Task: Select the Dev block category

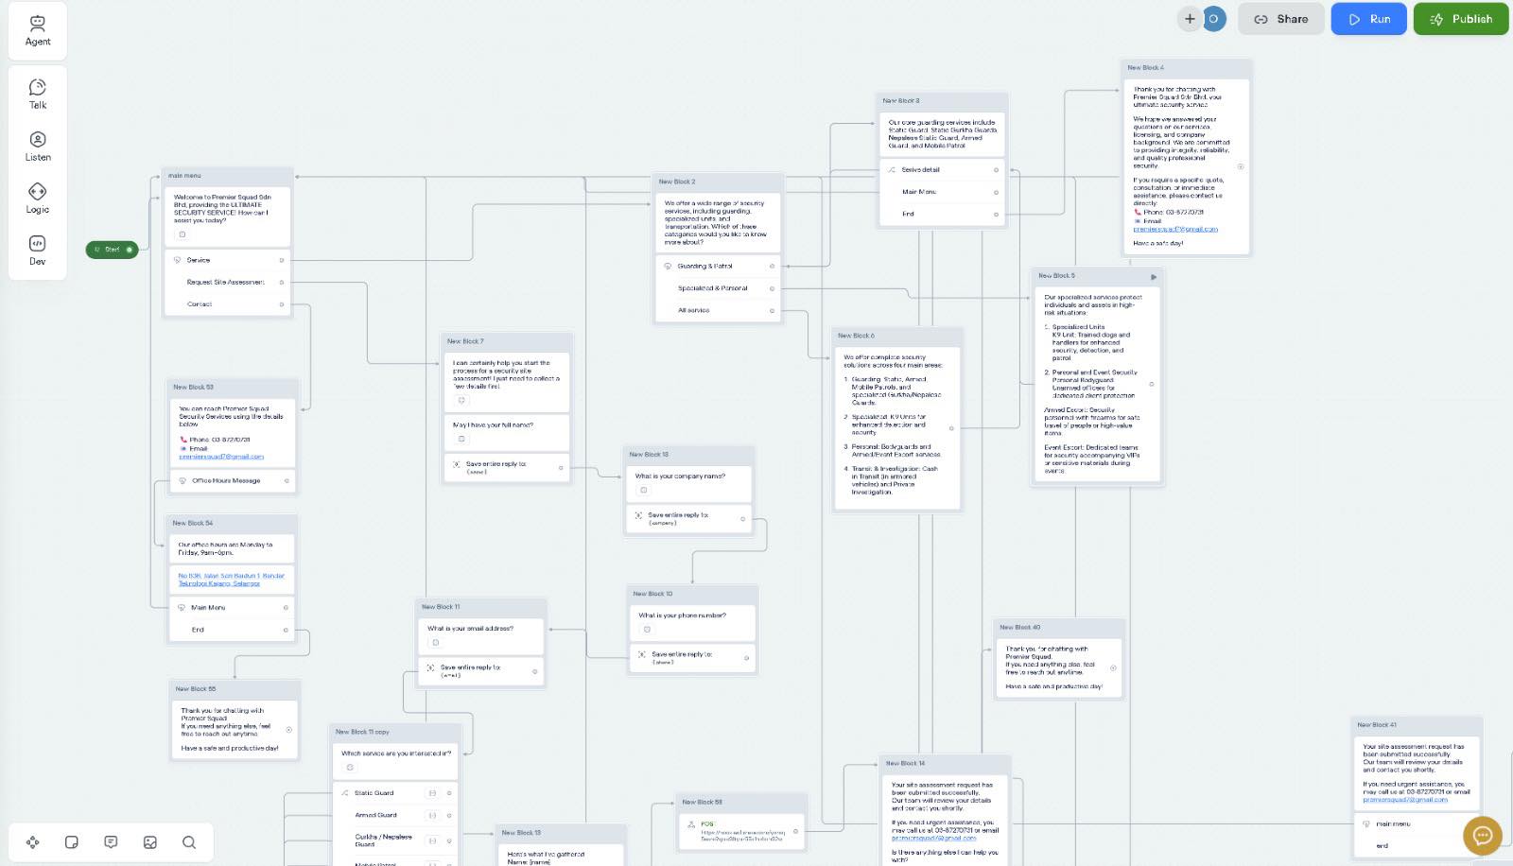Action: click(38, 250)
